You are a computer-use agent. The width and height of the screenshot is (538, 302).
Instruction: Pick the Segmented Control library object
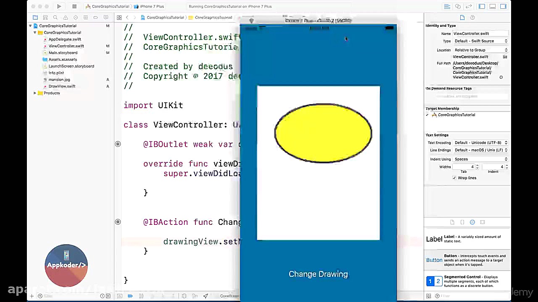(467, 281)
